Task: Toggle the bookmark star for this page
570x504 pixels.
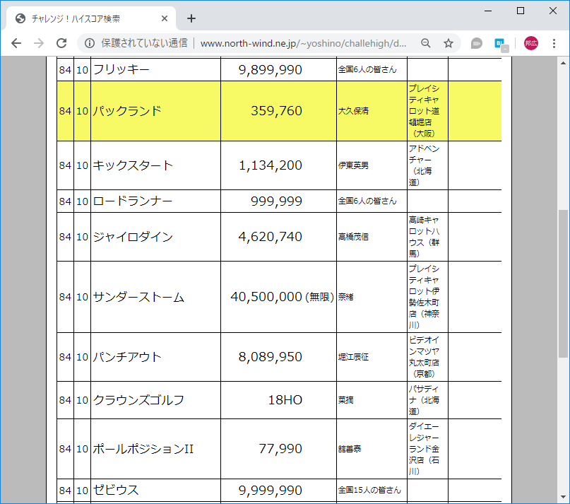Action: (x=446, y=42)
